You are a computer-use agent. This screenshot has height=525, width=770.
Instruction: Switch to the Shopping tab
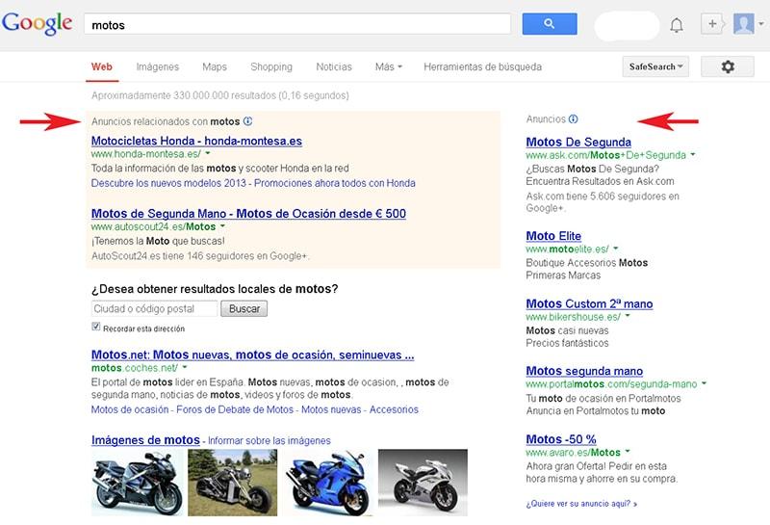[271, 66]
